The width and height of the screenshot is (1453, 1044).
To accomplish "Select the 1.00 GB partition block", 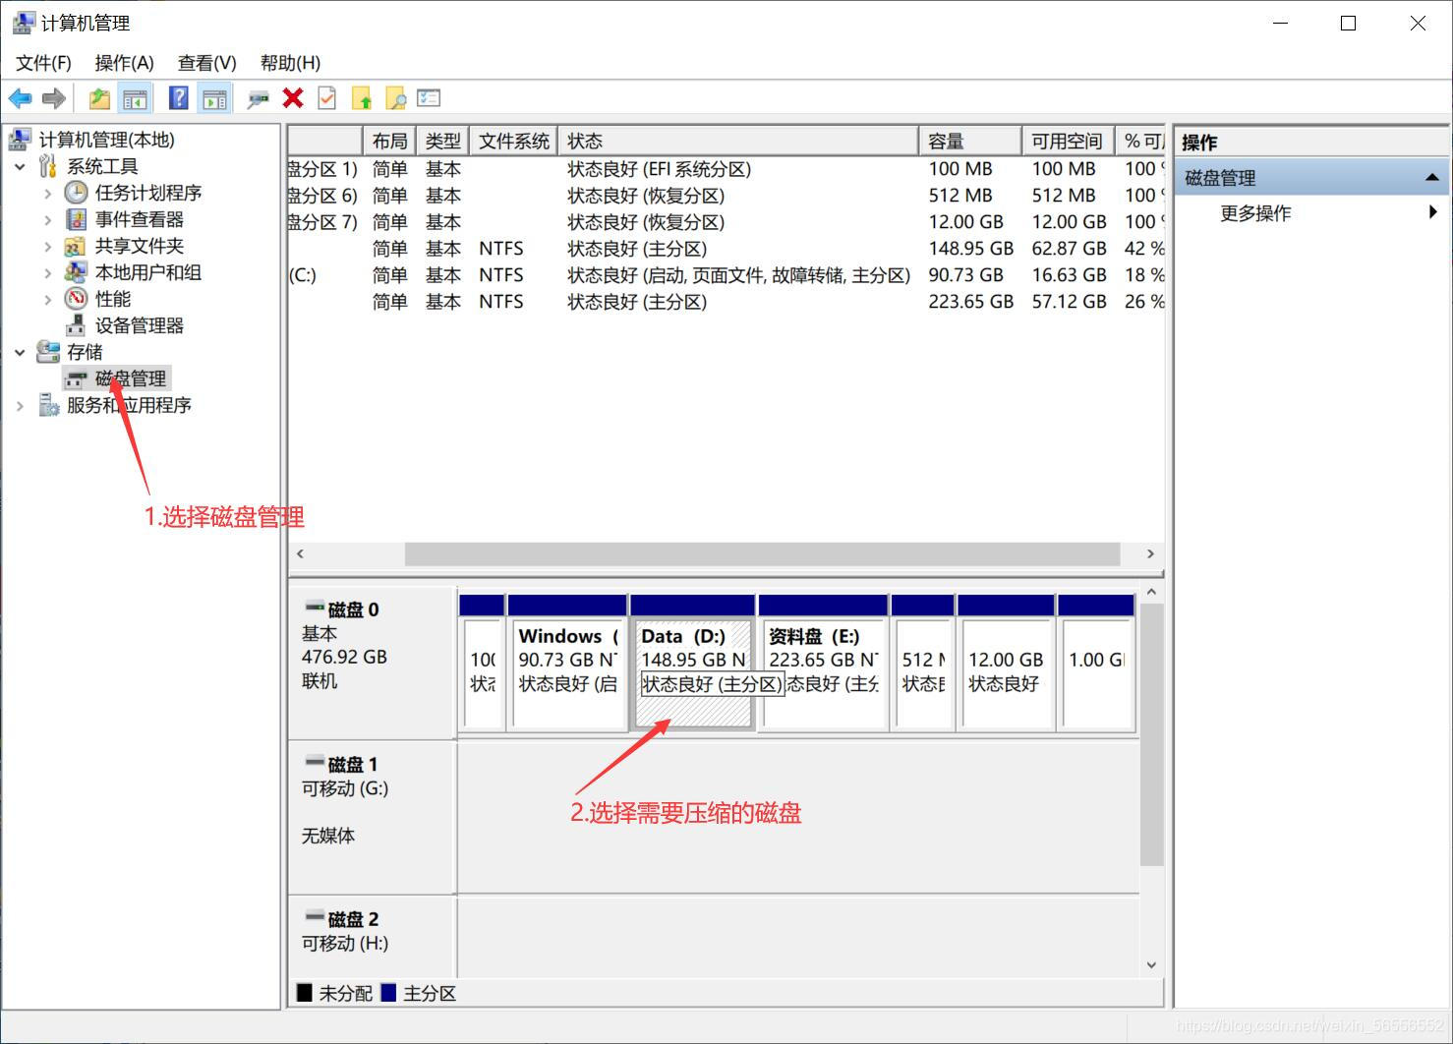I will 1096,673.
